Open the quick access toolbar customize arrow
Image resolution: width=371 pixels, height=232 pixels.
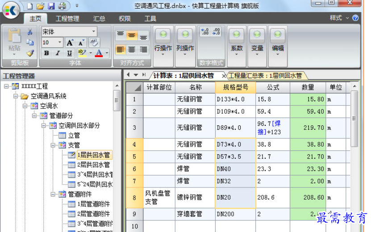coord(77,5)
